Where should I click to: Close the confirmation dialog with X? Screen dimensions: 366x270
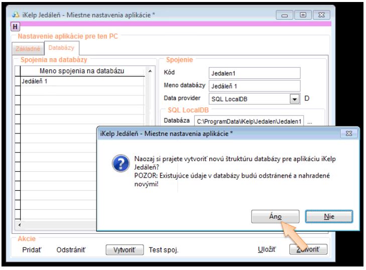[x=348, y=134]
